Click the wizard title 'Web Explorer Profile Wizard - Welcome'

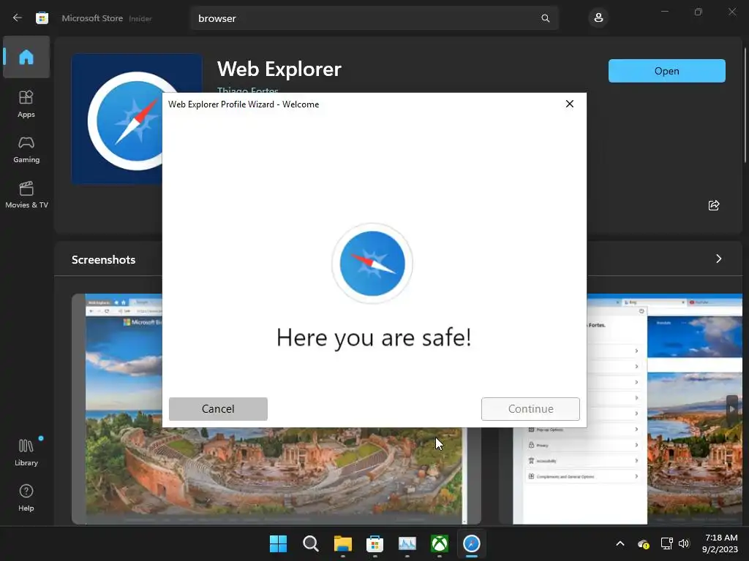pyautogui.click(x=244, y=104)
